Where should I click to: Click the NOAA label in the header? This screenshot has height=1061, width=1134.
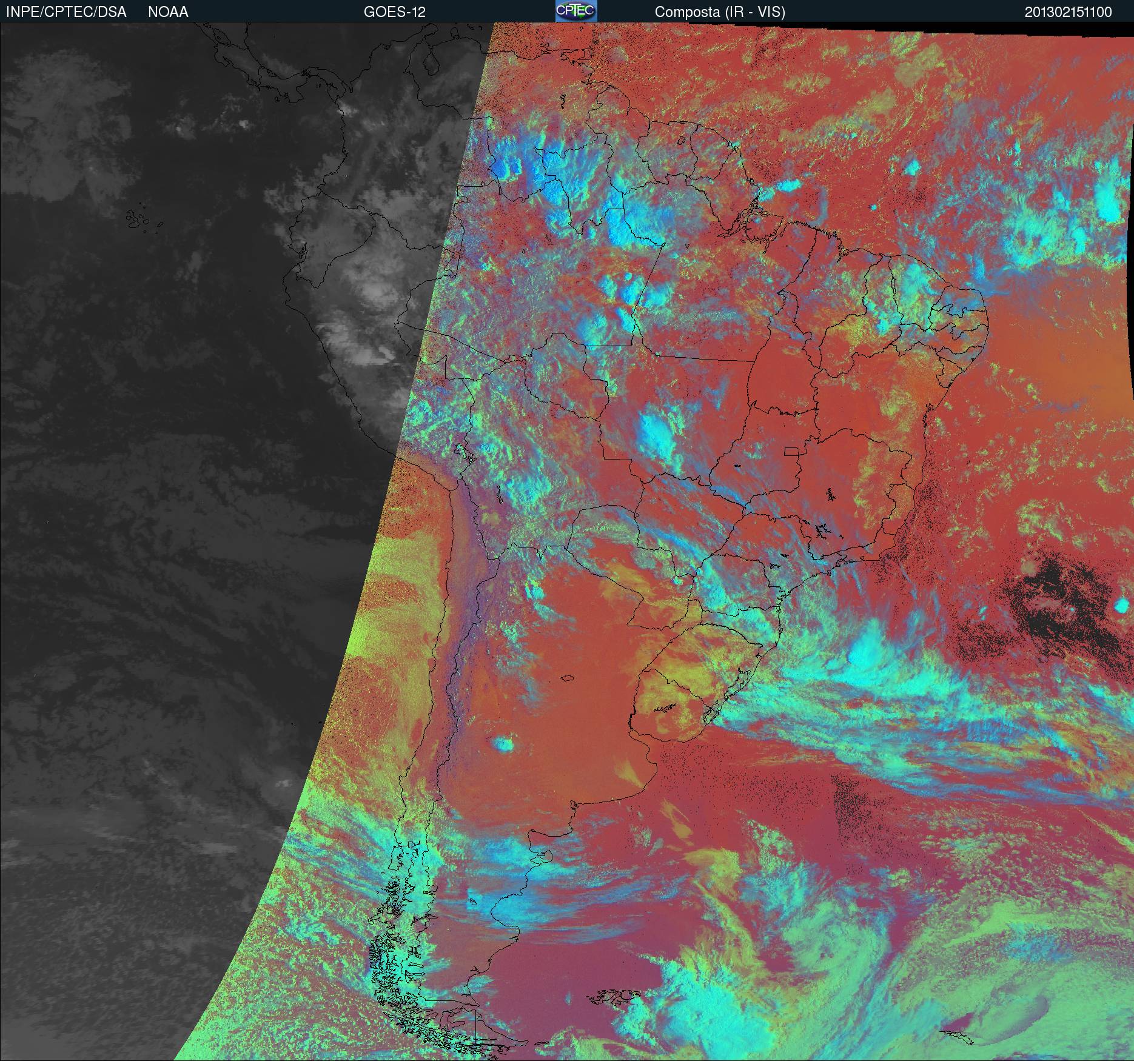tap(168, 12)
